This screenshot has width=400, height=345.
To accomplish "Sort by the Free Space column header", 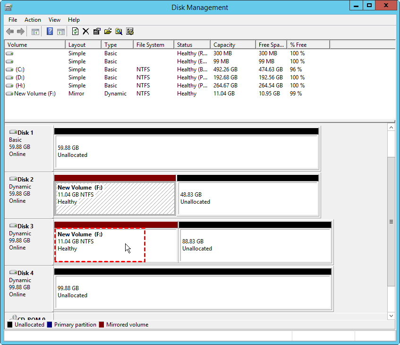I will [x=272, y=45].
